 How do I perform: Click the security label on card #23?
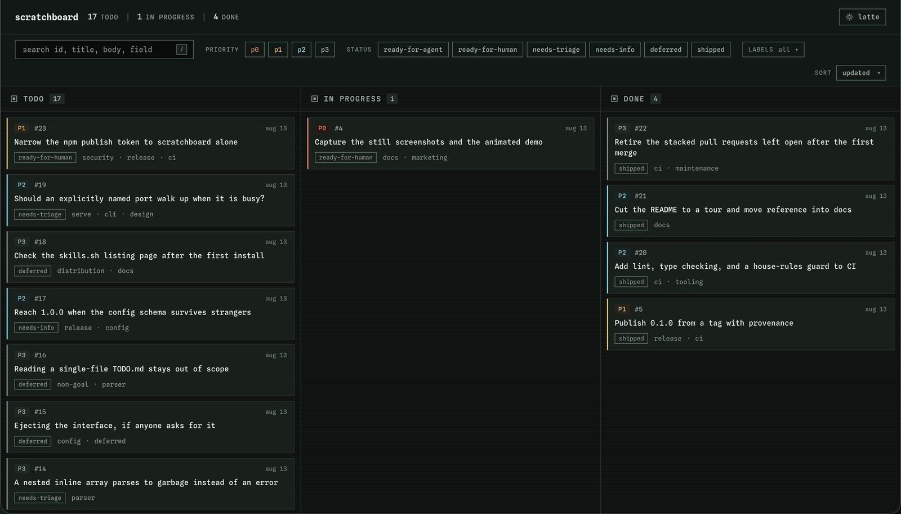coord(98,158)
